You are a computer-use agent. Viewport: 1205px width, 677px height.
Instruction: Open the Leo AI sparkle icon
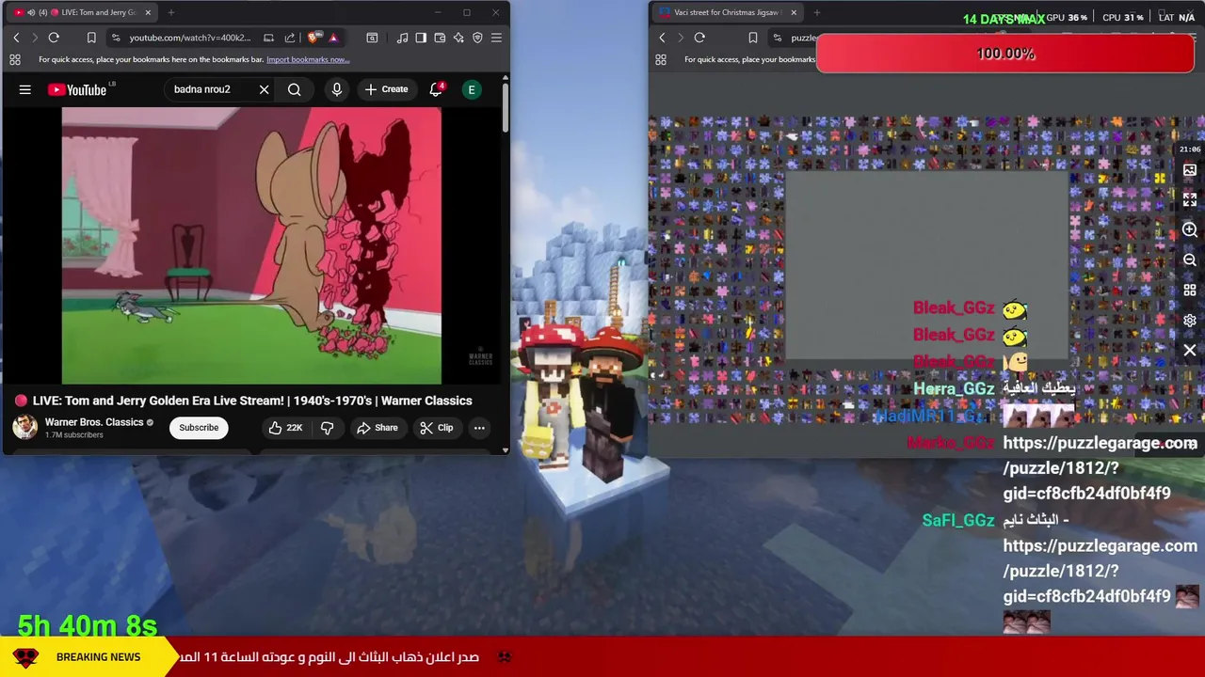pos(458,38)
